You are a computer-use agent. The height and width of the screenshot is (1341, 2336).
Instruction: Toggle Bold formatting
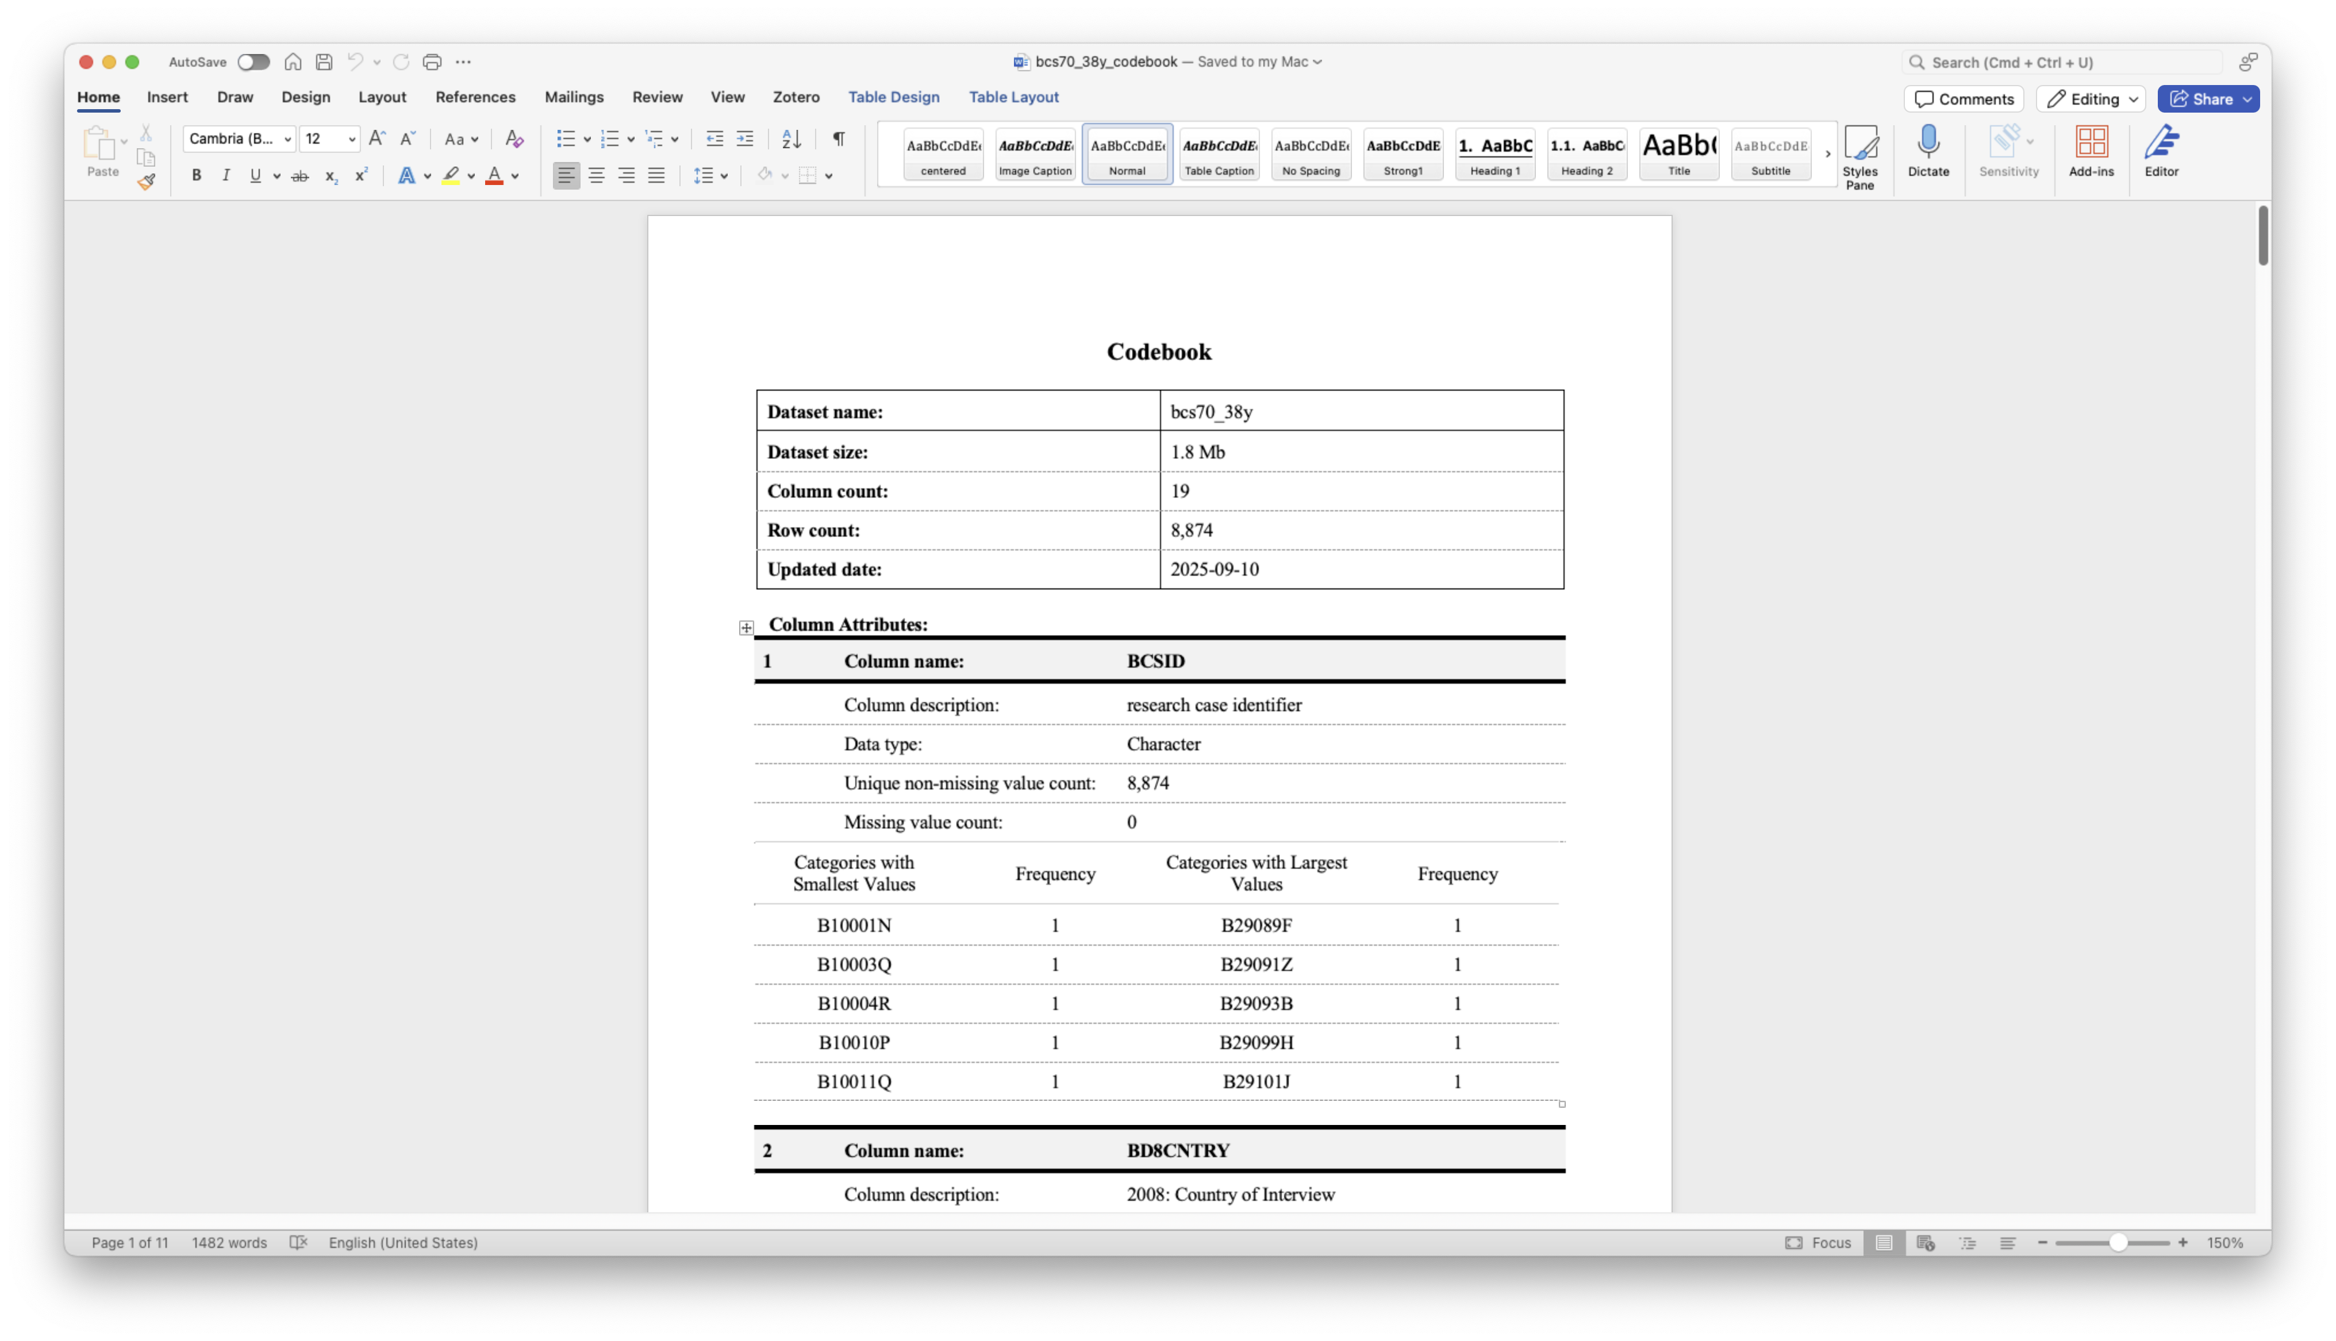click(x=196, y=176)
